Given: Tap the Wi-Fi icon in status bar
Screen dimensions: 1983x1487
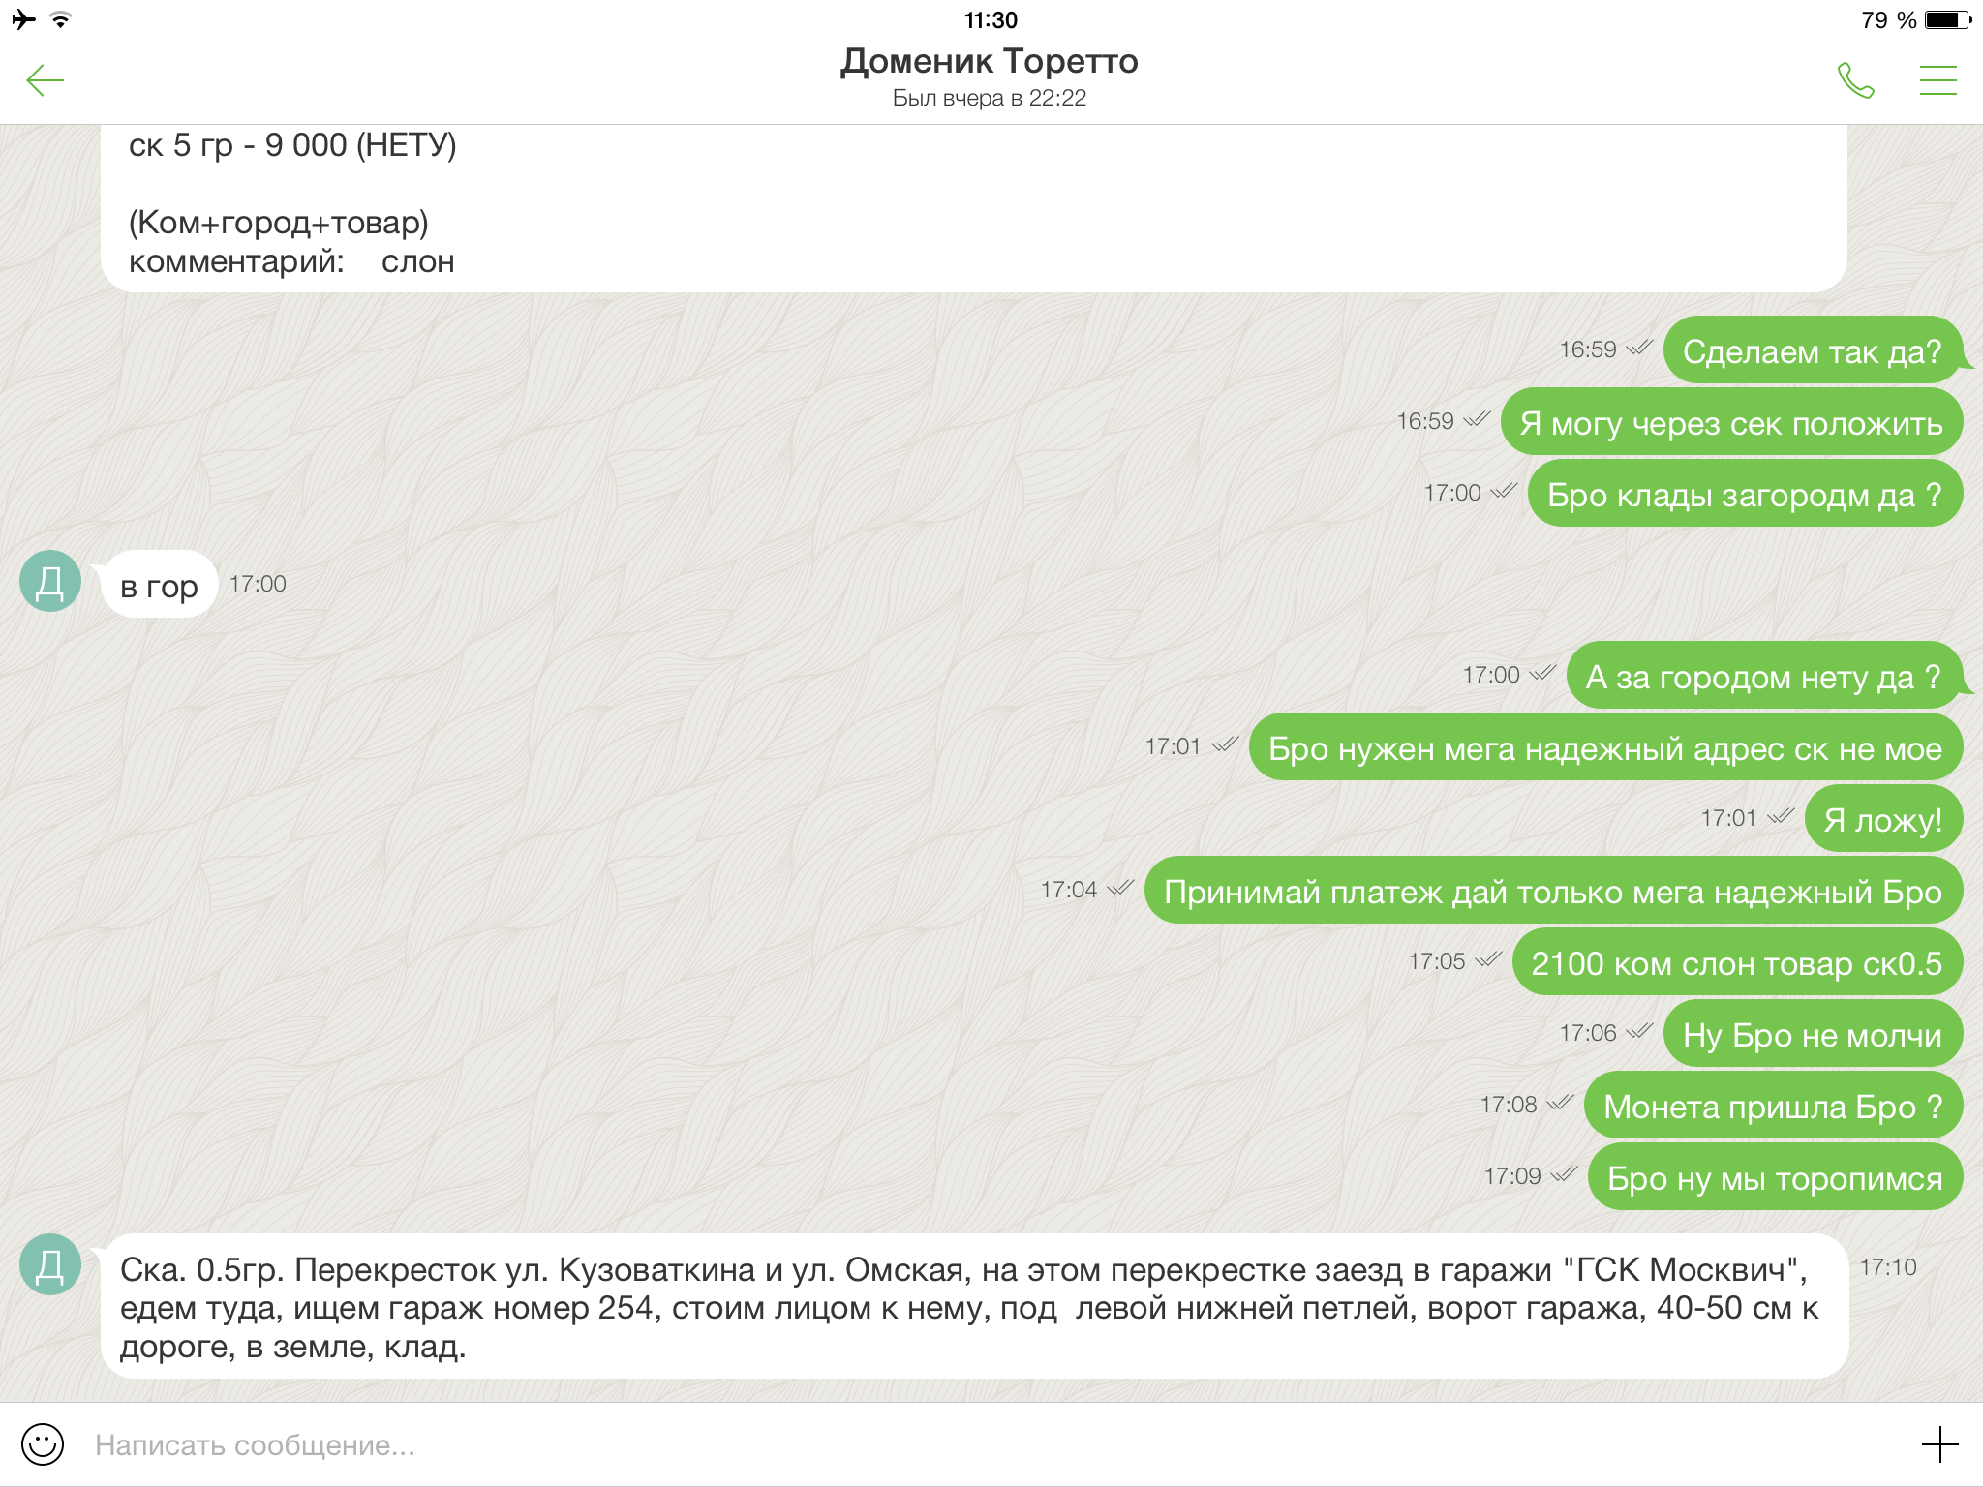Looking at the screenshot, I should [61, 19].
